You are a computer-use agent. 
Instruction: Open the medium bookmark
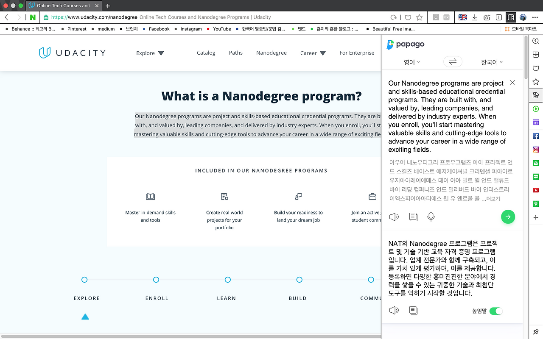tap(103, 29)
